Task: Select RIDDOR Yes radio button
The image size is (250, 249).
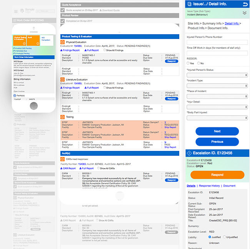Action: click(188, 63)
